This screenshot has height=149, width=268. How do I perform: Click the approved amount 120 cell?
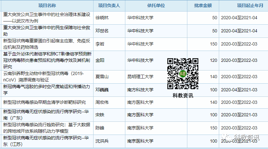213,60
